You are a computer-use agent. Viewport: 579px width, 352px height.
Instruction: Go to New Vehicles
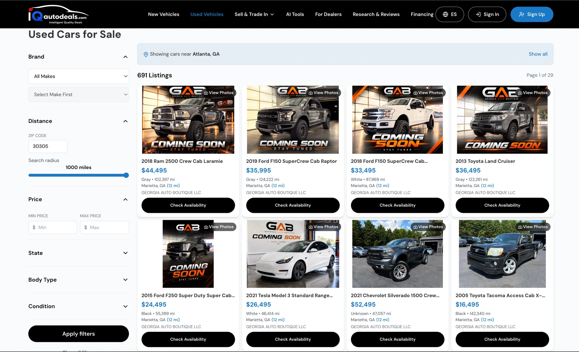[x=164, y=14]
